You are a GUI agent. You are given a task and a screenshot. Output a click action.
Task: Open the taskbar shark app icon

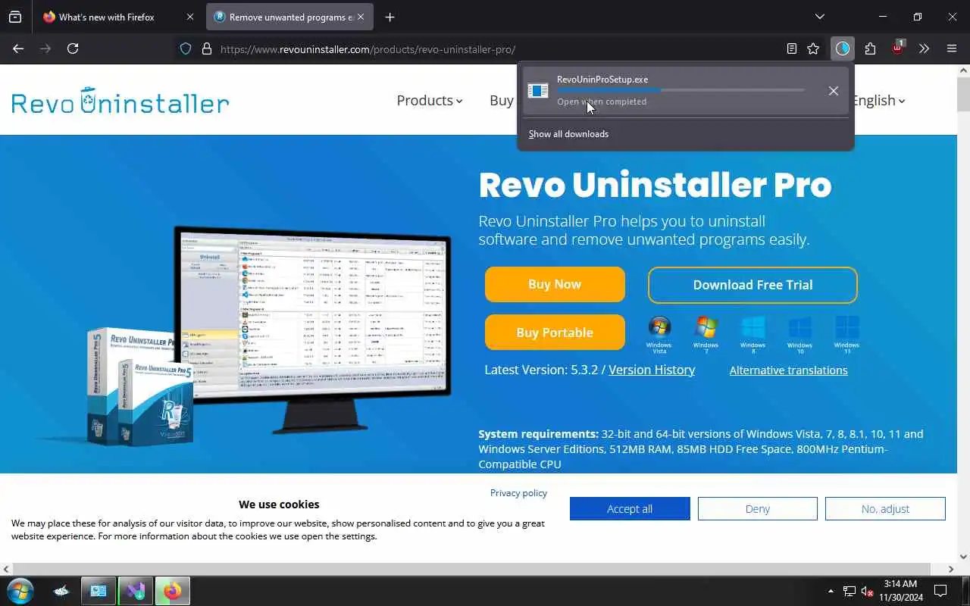click(x=62, y=591)
